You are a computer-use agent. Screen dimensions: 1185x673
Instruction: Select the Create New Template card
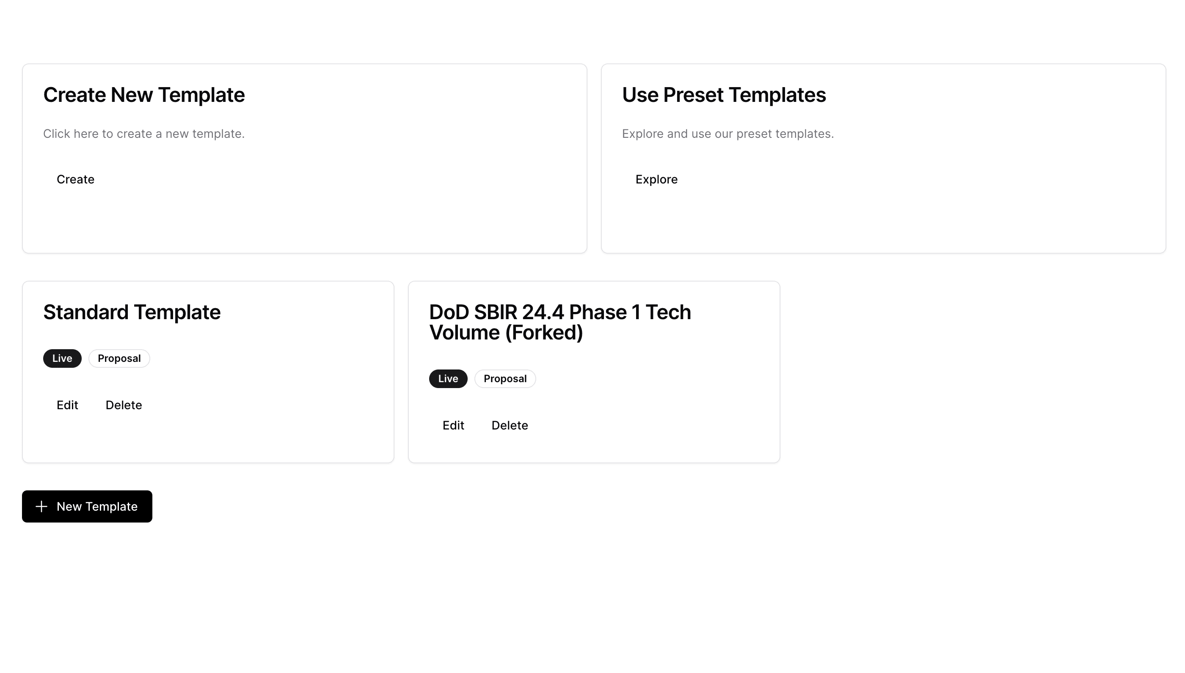[304, 159]
